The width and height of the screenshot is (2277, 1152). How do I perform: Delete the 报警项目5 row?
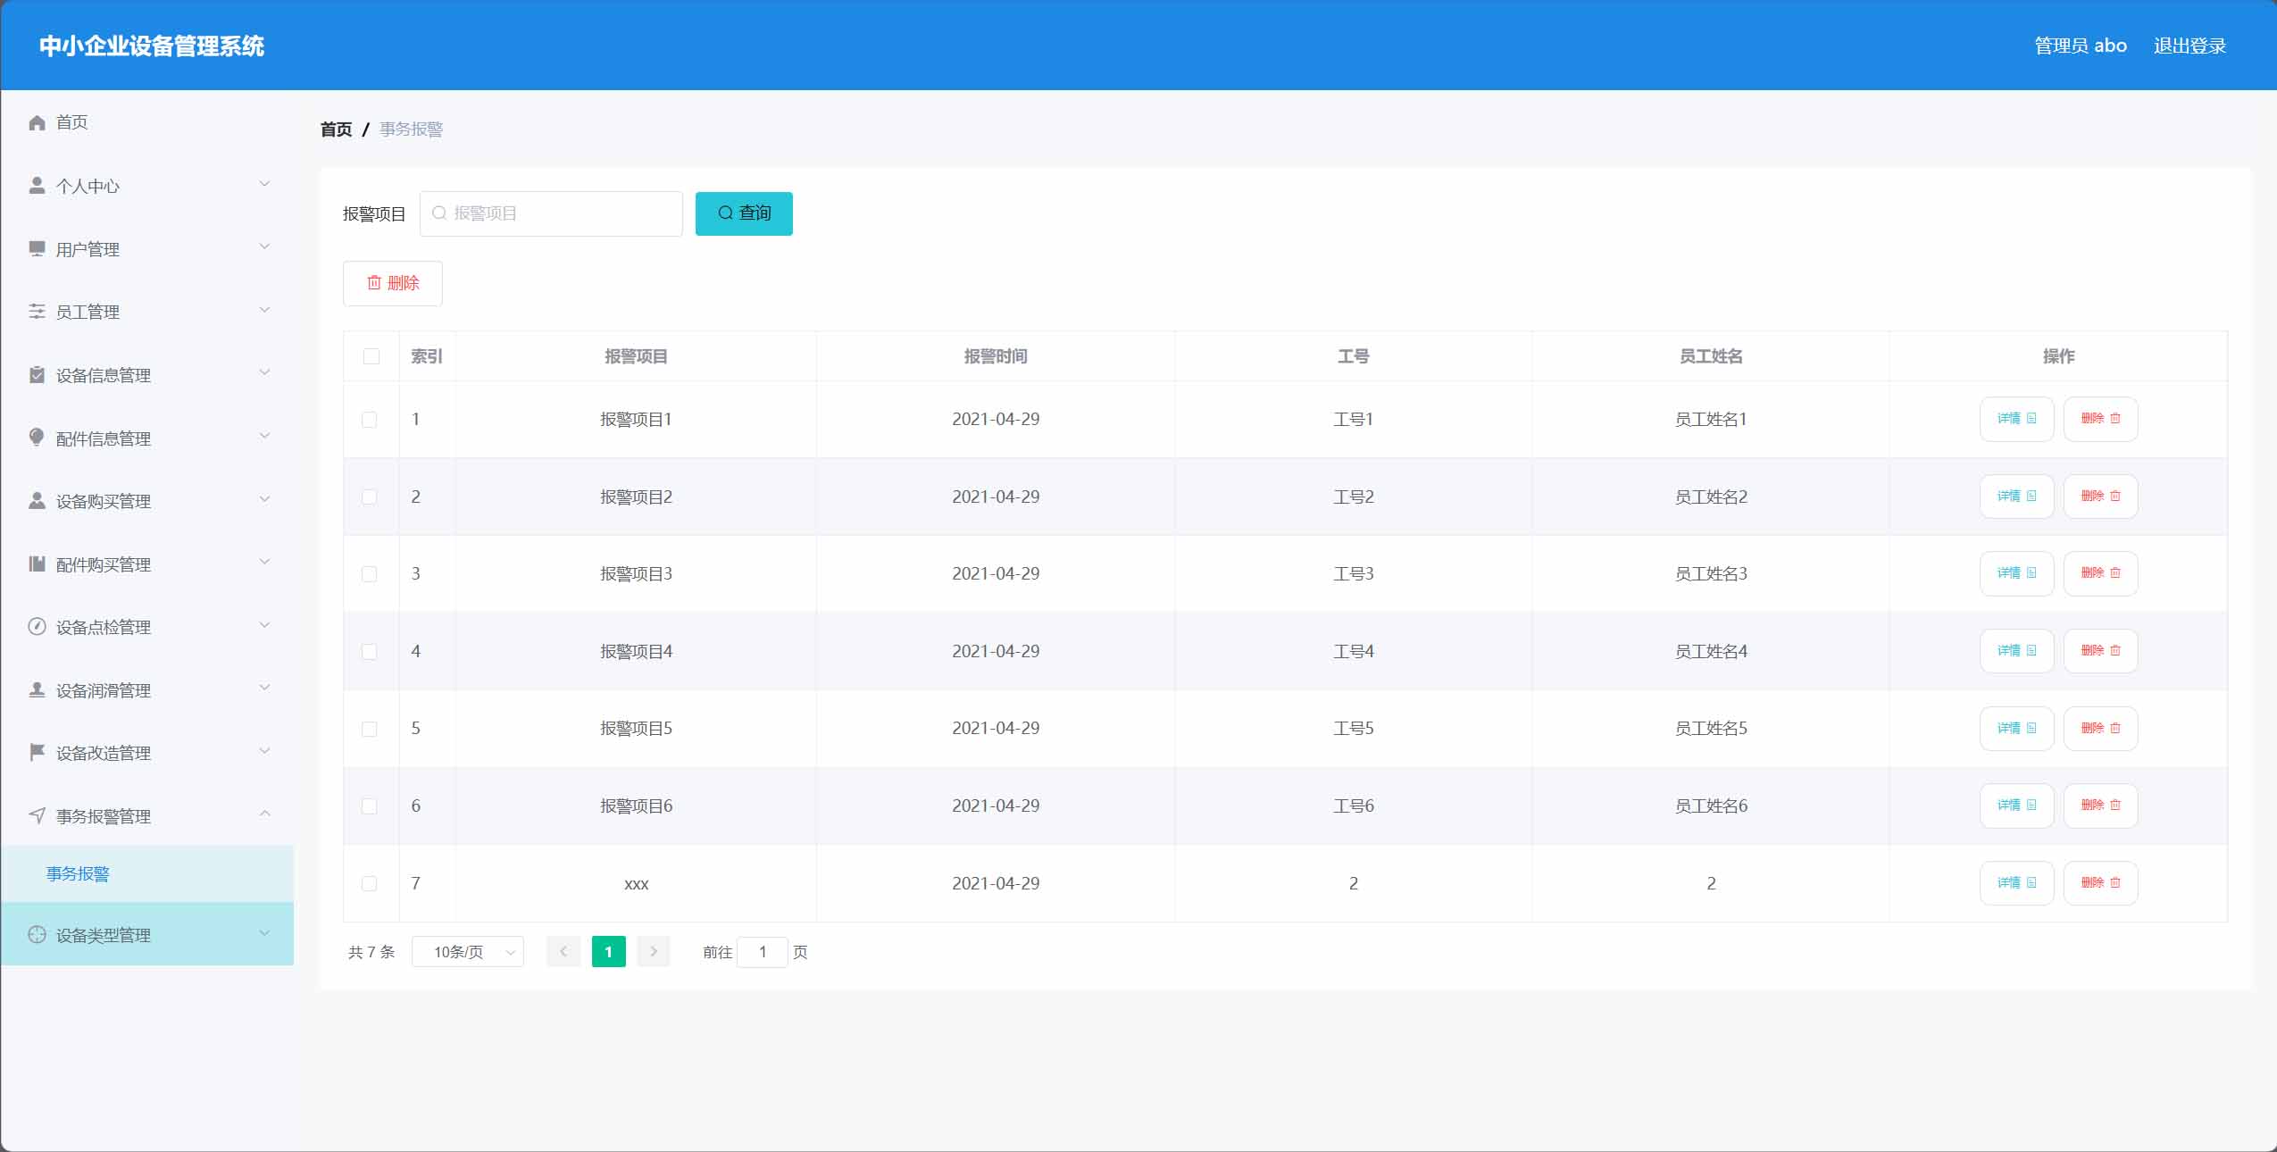point(2100,729)
